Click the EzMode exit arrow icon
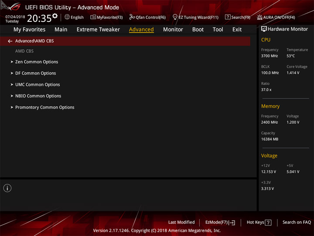314x236 pixels. click(232, 222)
